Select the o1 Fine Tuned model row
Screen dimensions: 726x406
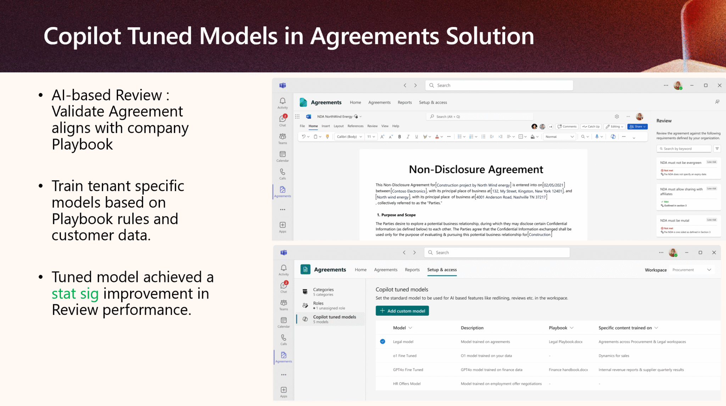pos(548,356)
